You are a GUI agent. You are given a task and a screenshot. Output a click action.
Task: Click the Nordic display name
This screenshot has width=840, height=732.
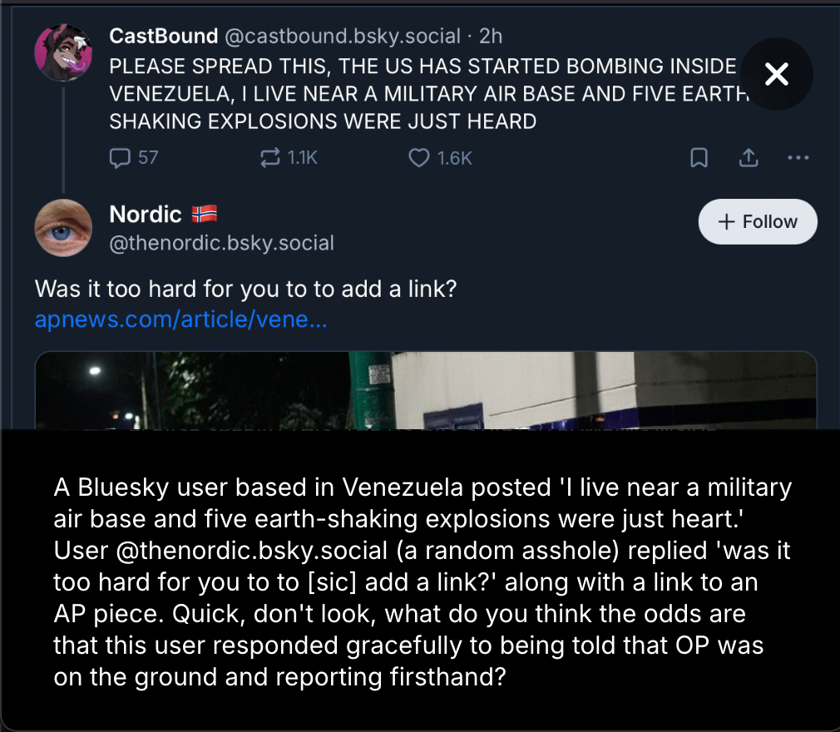point(146,215)
